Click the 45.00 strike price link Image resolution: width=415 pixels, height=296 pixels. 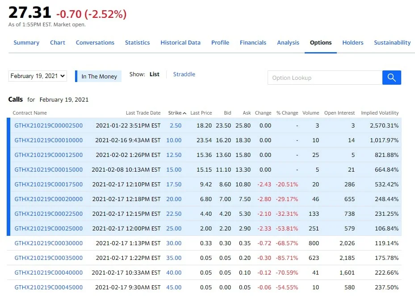point(174,287)
